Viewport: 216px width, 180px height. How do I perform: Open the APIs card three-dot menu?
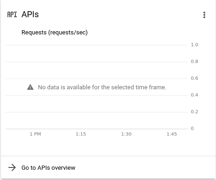point(204,15)
